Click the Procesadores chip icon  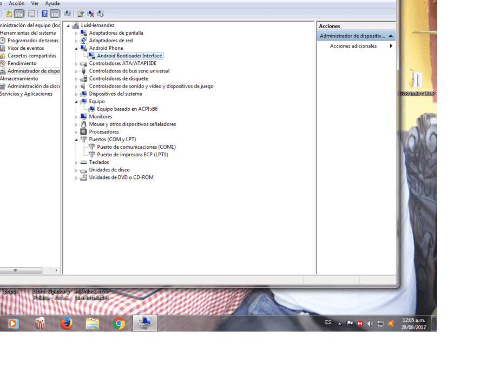(x=83, y=131)
